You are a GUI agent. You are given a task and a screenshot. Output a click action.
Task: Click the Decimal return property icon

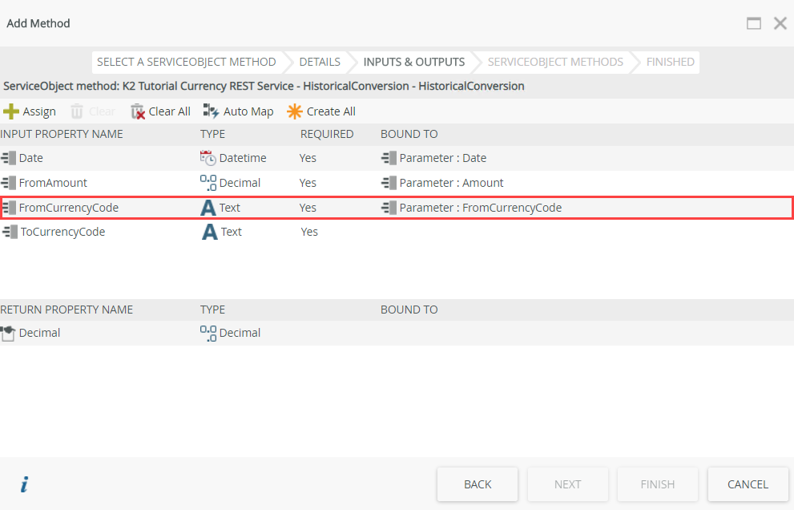click(9, 333)
